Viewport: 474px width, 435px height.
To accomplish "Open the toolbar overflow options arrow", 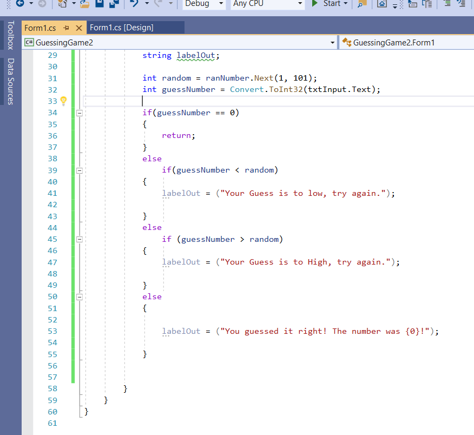I will tap(395, 6).
